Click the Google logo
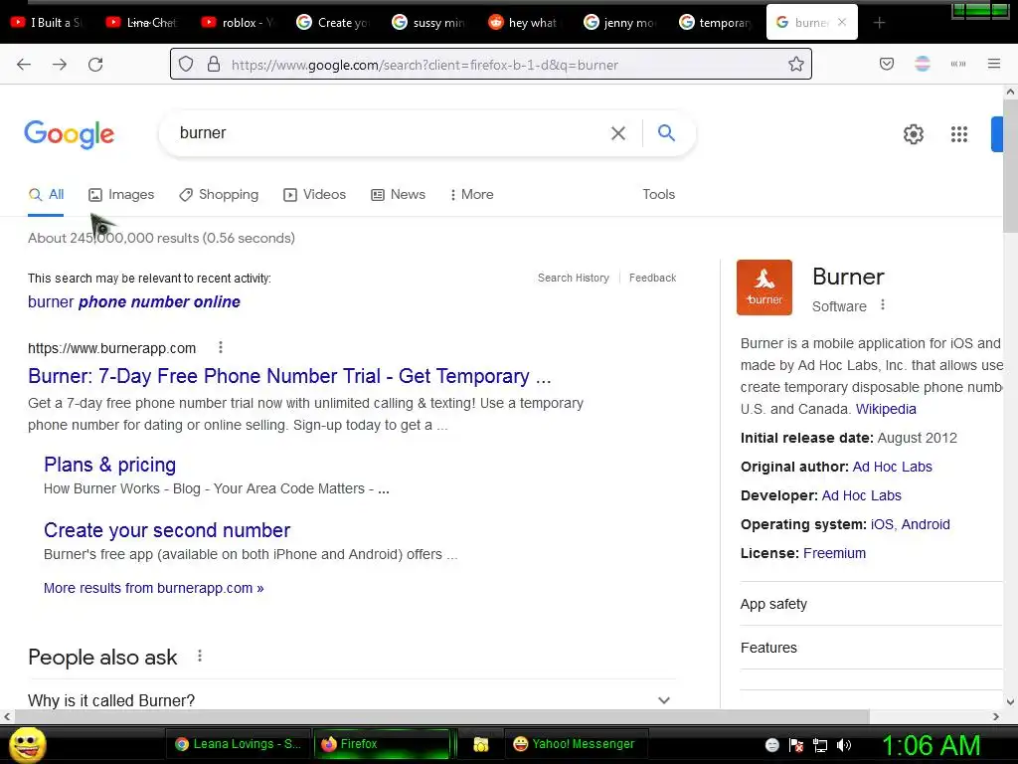The height and width of the screenshot is (764, 1018). [x=70, y=134]
